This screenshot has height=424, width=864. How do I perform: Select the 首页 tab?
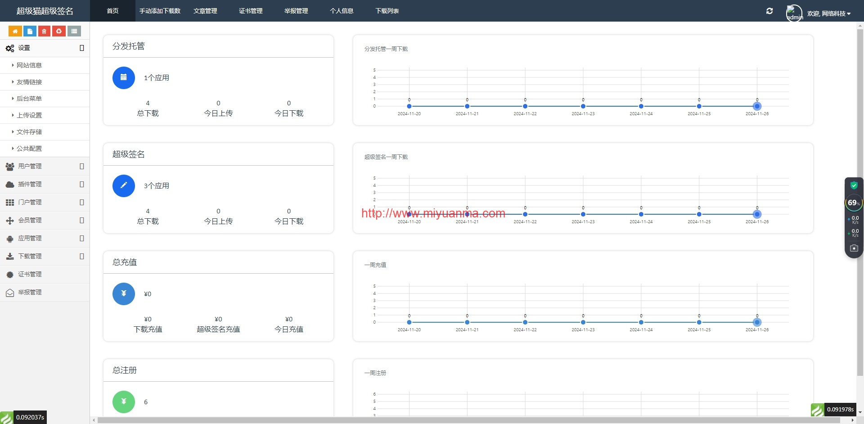point(112,11)
